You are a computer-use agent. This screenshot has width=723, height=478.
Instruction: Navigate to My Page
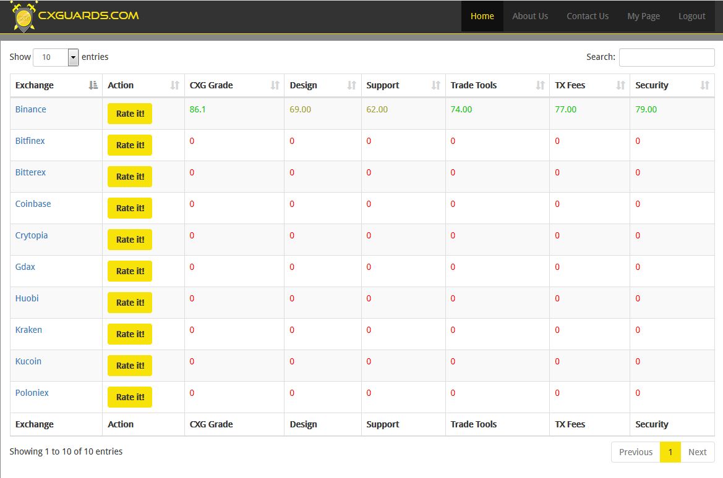coord(643,16)
